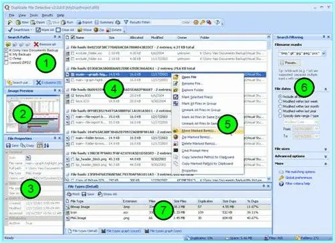Toggle the Sony Vaio Documents Backup path checkbox
335x243 pixels.
[7, 50]
